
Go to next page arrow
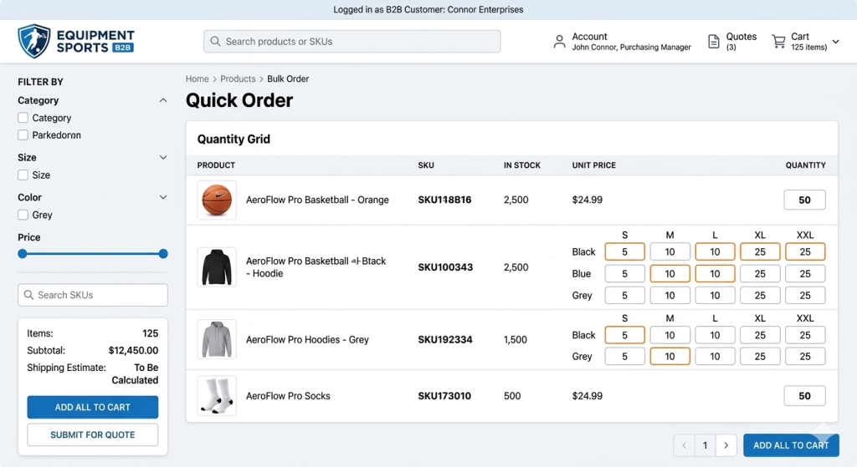point(726,445)
